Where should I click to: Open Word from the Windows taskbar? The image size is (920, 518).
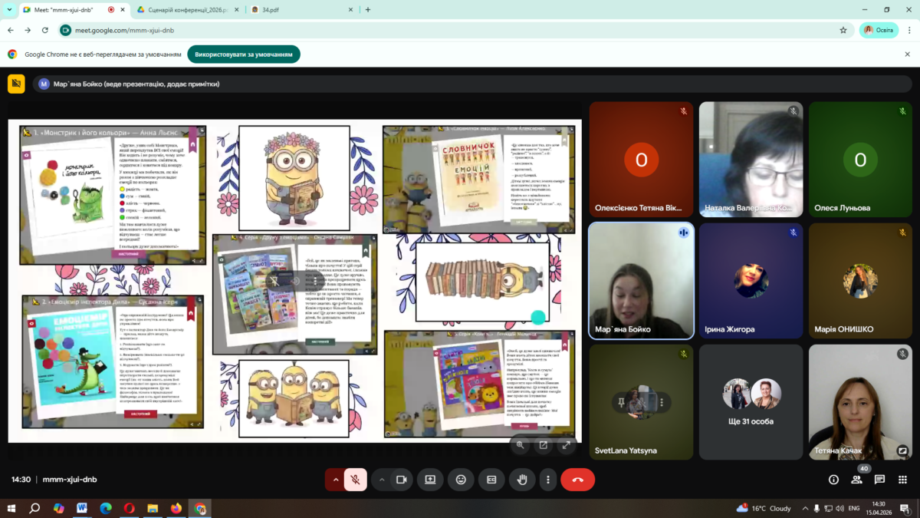point(82,508)
